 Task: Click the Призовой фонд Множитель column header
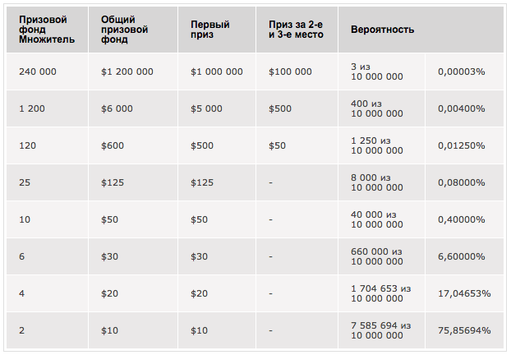click(48, 30)
